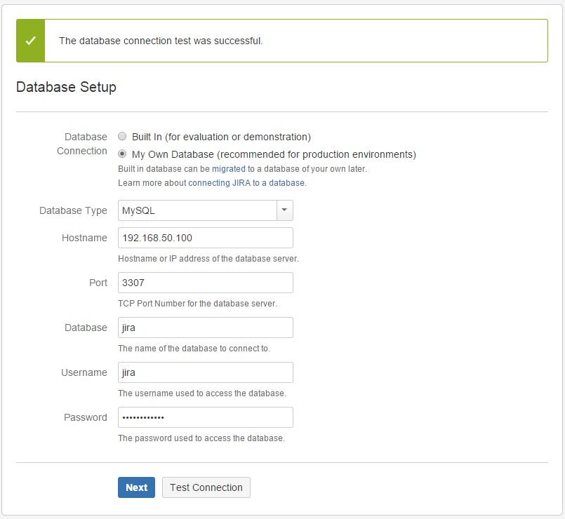Open the 'connecting JIRA to a database' link

click(246, 183)
